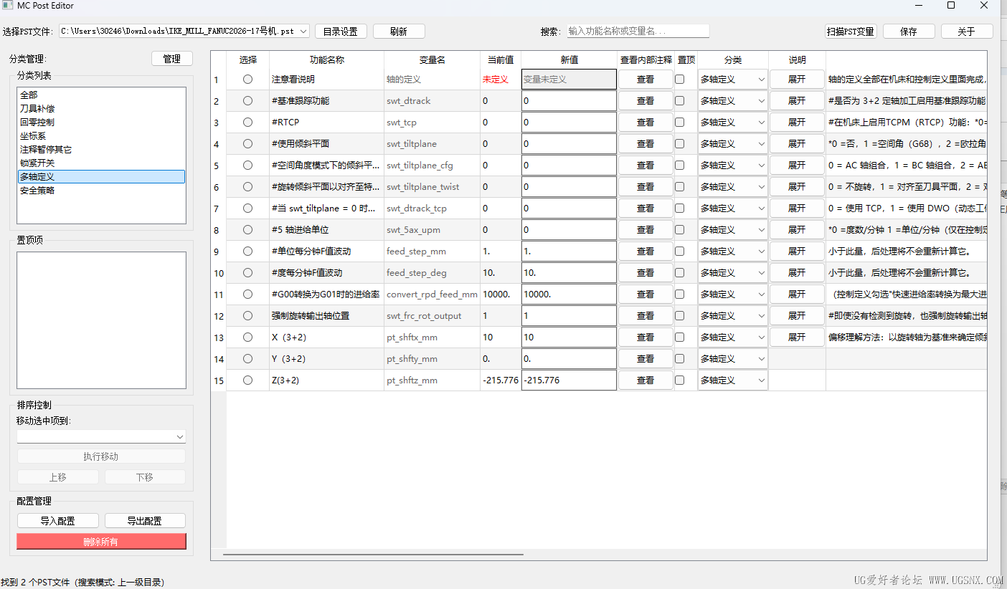Image resolution: width=1007 pixels, height=589 pixels.
Task: Click 执行移动 to move selection
Action: coord(101,456)
